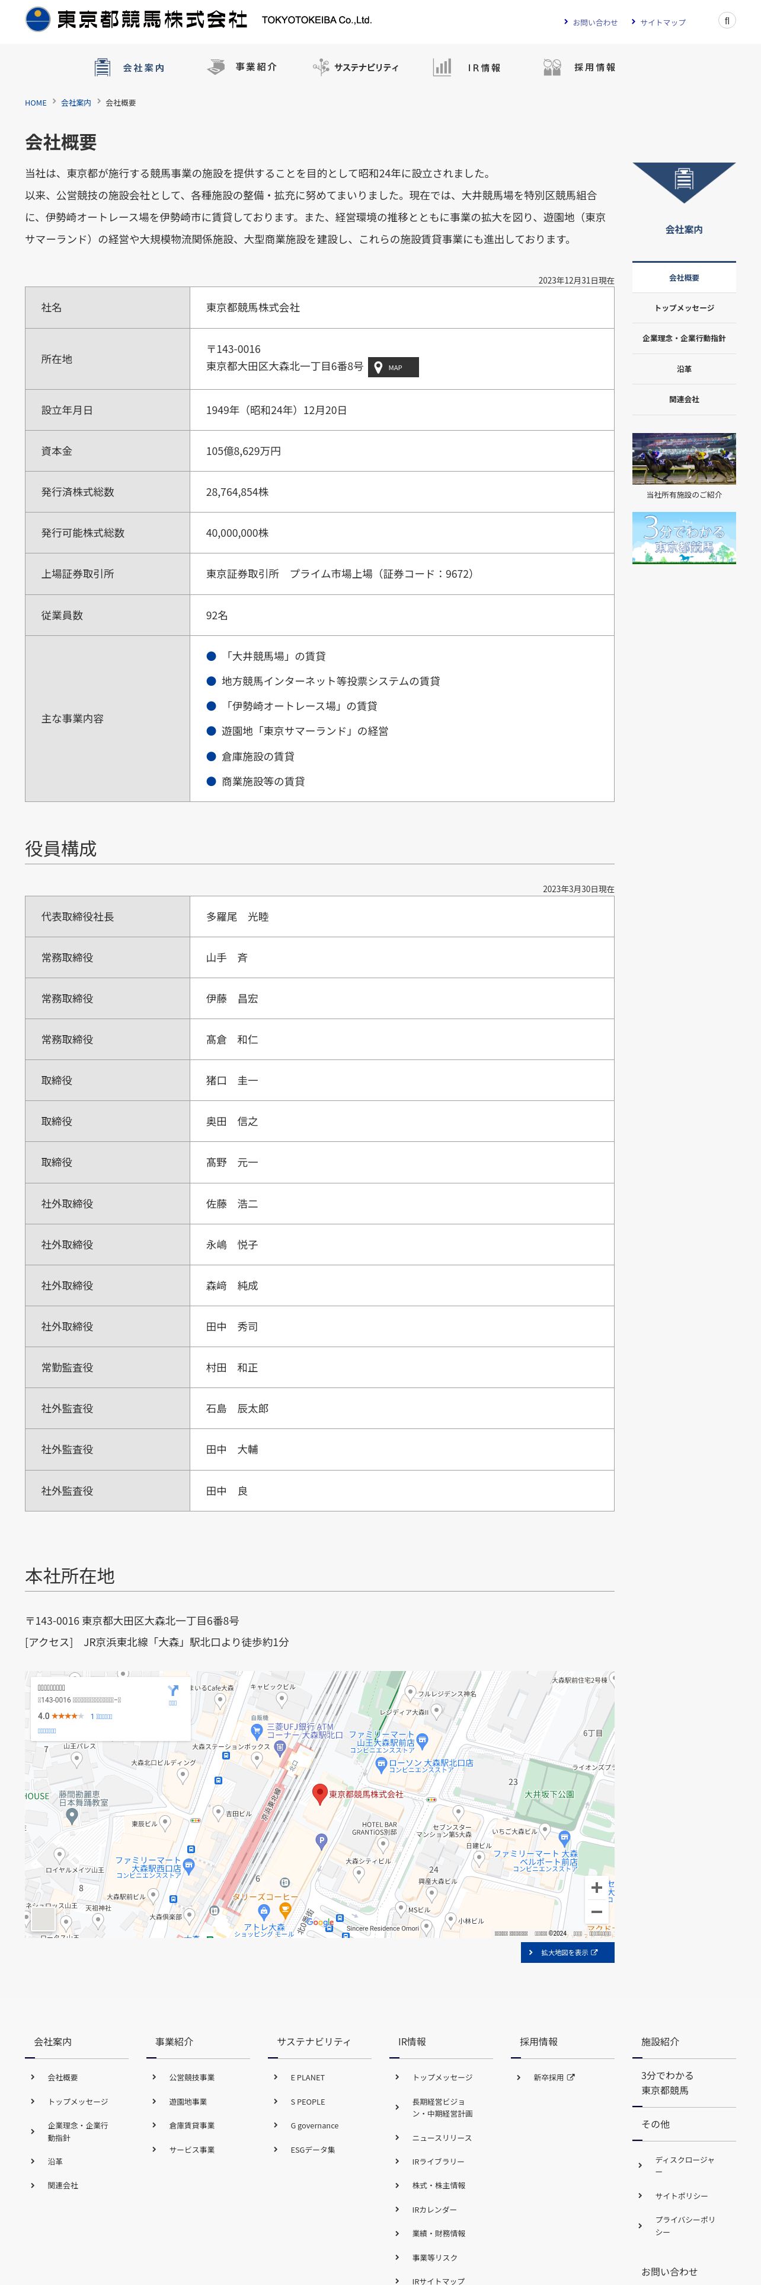Open 事業等リスク in the footer
Image resolution: width=761 pixels, height=2285 pixels.
tap(434, 2258)
